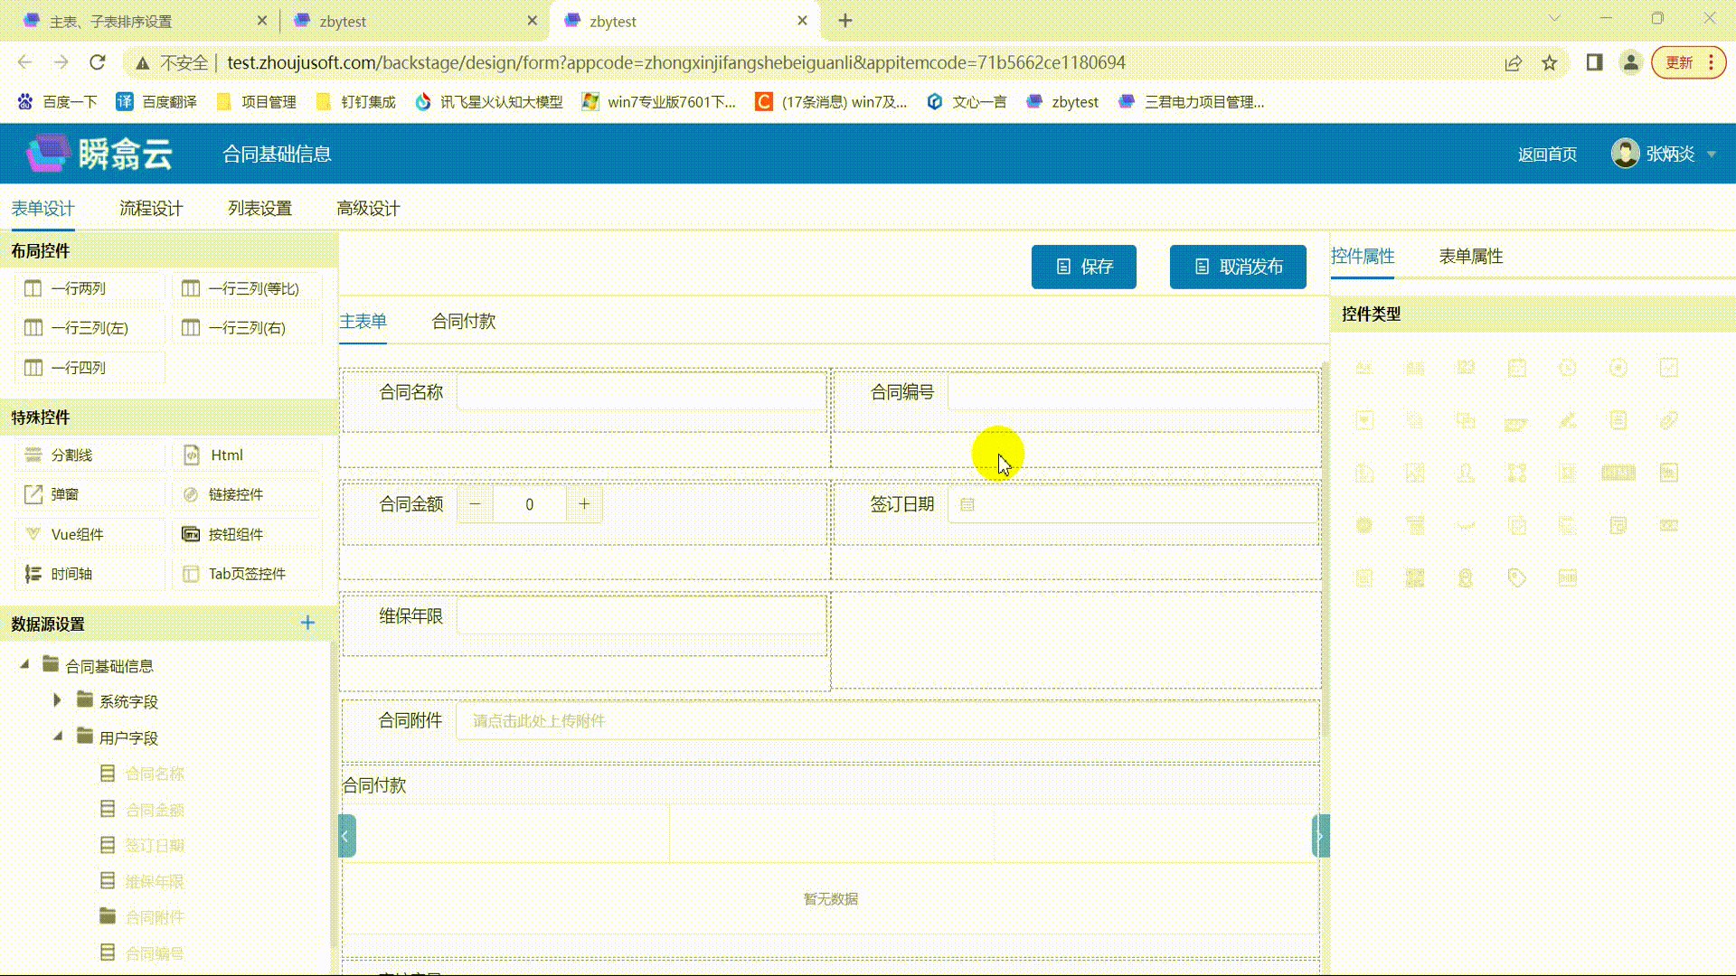Select the Vue组件 control
The width and height of the screenshot is (1736, 976).
pos(77,534)
